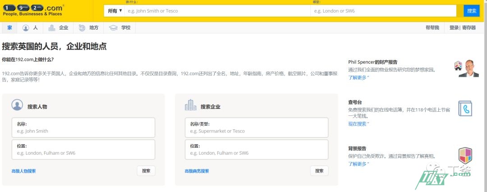Click 了解更多 under Phil Spencer report
The width and height of the screenshot is (487, 192).
tap(358, 78)
